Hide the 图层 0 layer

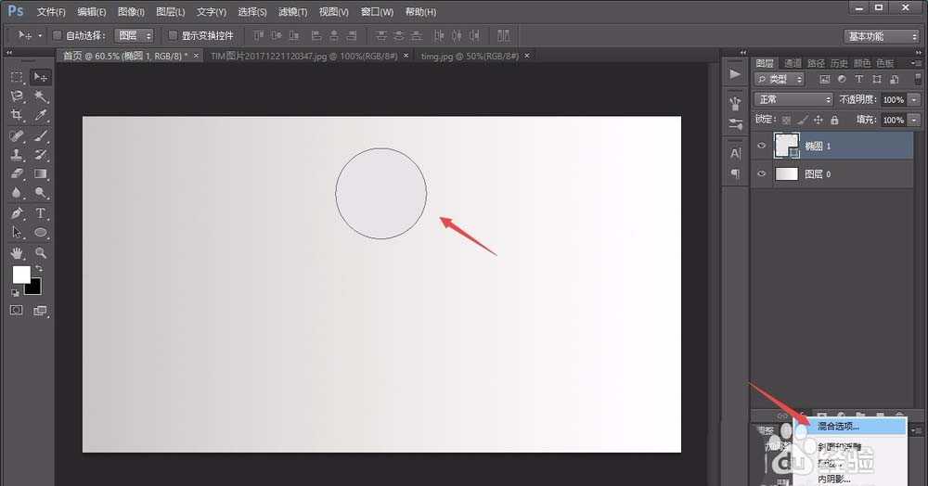point(762,173)
